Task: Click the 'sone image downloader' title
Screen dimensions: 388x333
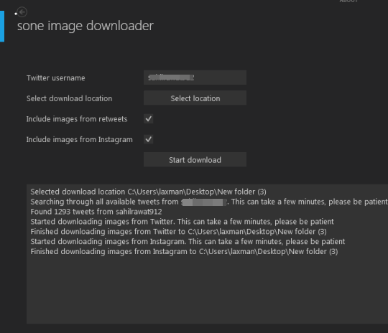Action: tap(86, 26)
